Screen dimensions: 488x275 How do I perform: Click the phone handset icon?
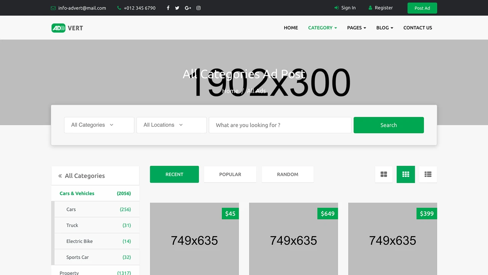pos(119,8)
